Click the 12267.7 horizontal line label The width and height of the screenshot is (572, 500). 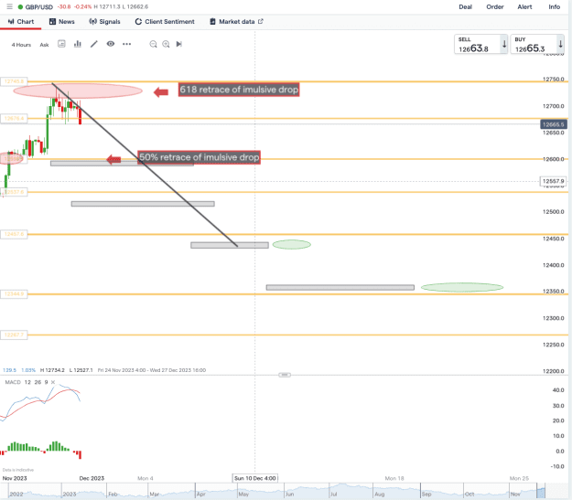pos(14,335)
